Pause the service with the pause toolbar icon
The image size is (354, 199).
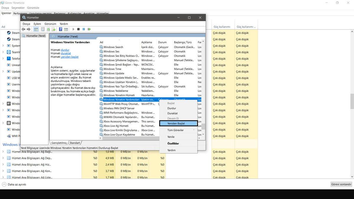click(x=83, y=29)
